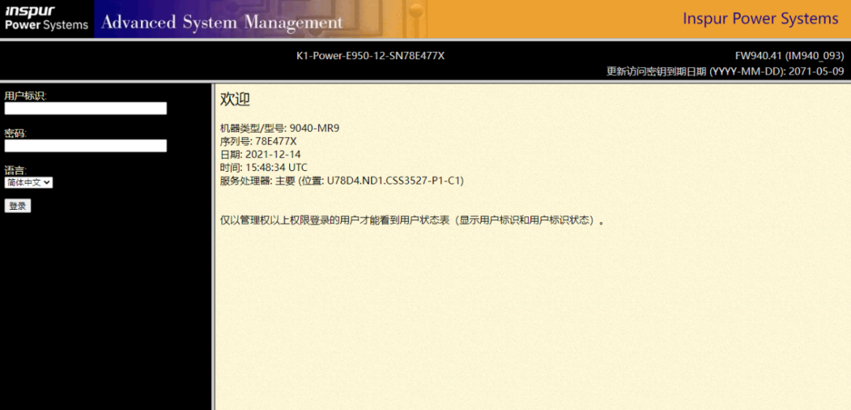Click the Inspur Power Systems header text

pos(760,19)
